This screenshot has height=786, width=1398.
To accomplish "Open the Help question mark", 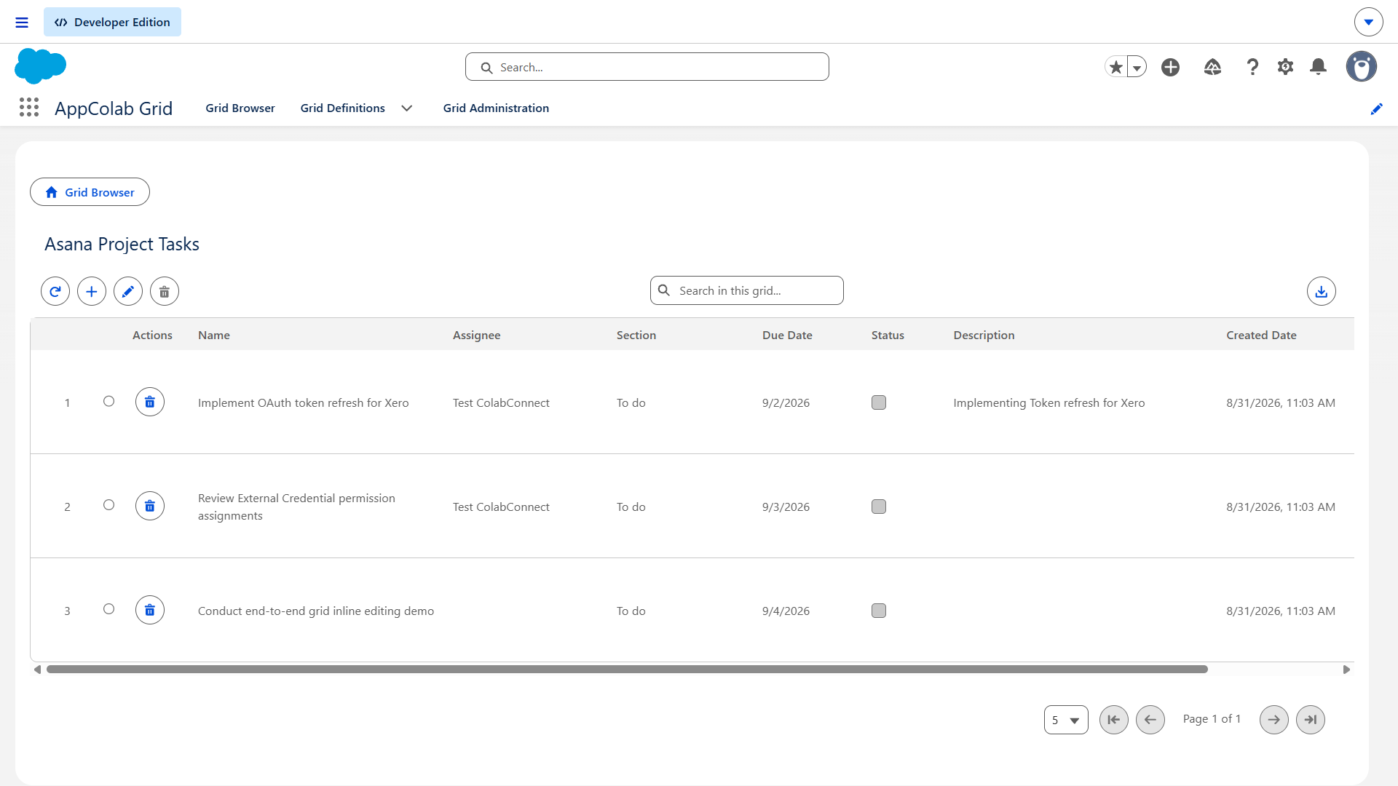I will click(1252, 67).
